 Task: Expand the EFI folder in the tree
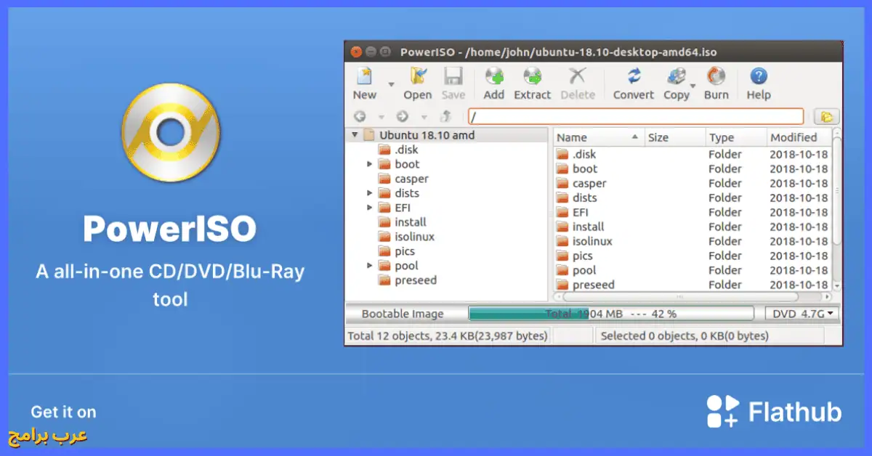(370, 208)
